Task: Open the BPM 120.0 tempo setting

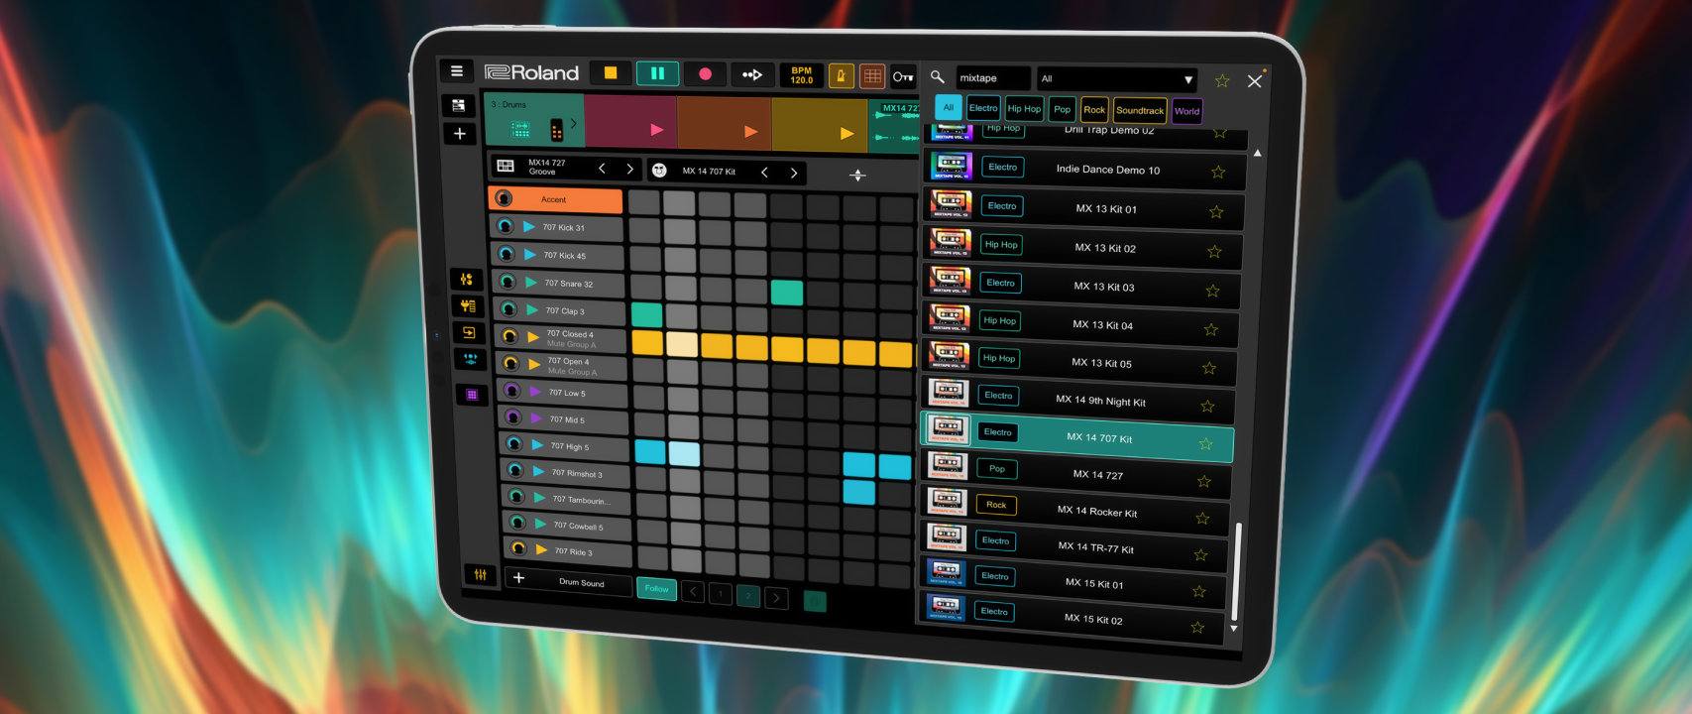Action: click(x=801, y=75)
